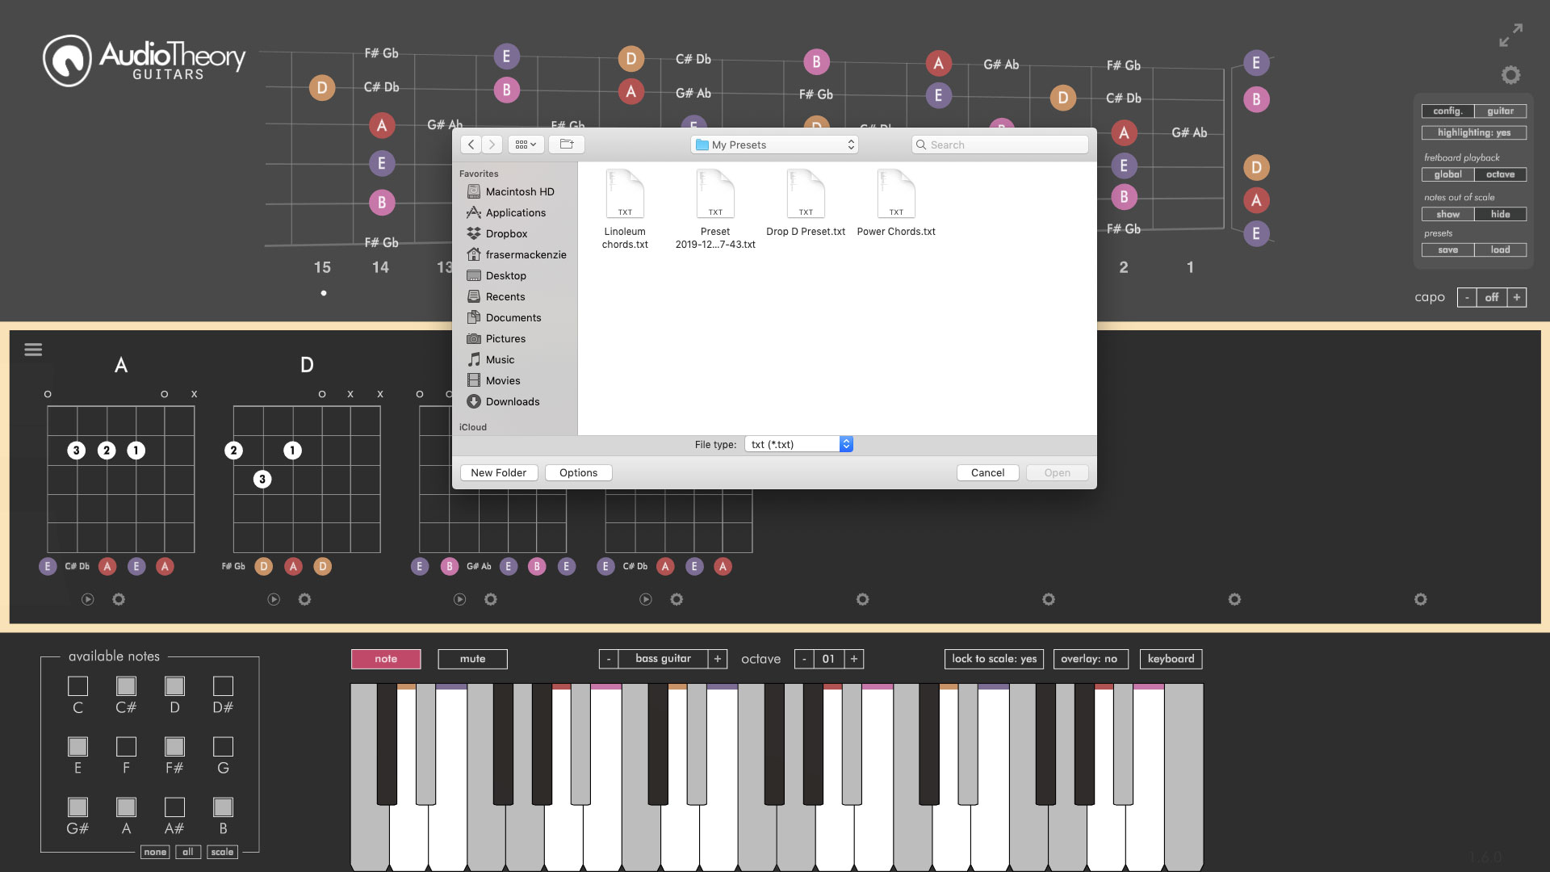Play the fourth chord diagram
This screenshot has height=872, width=1550.
(x=646, y=599)
